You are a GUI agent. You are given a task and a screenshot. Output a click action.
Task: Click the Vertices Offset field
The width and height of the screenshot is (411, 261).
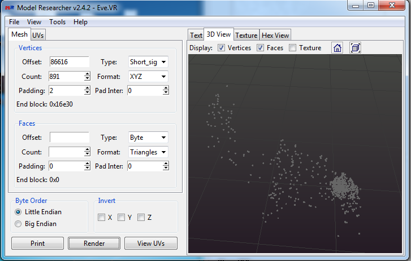(69, 62)
